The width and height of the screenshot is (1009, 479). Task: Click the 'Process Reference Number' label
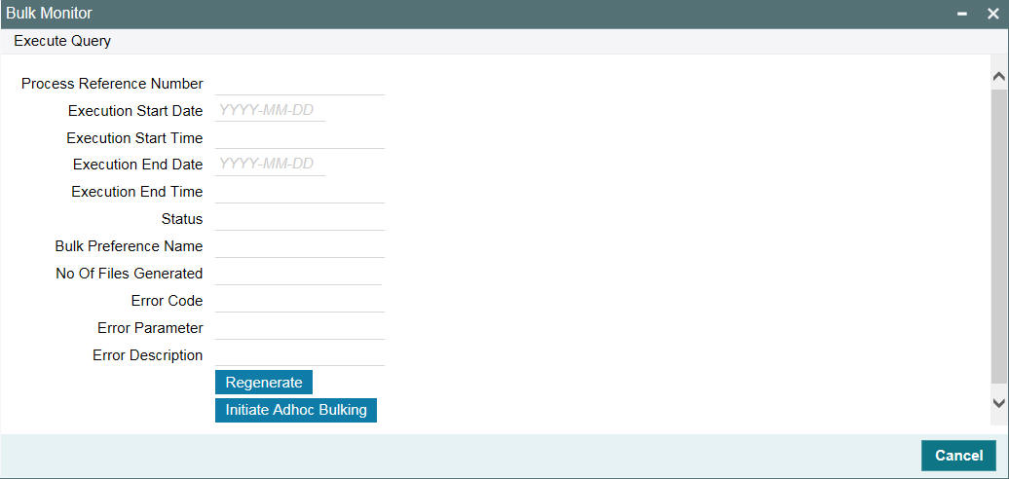(113, 85)
